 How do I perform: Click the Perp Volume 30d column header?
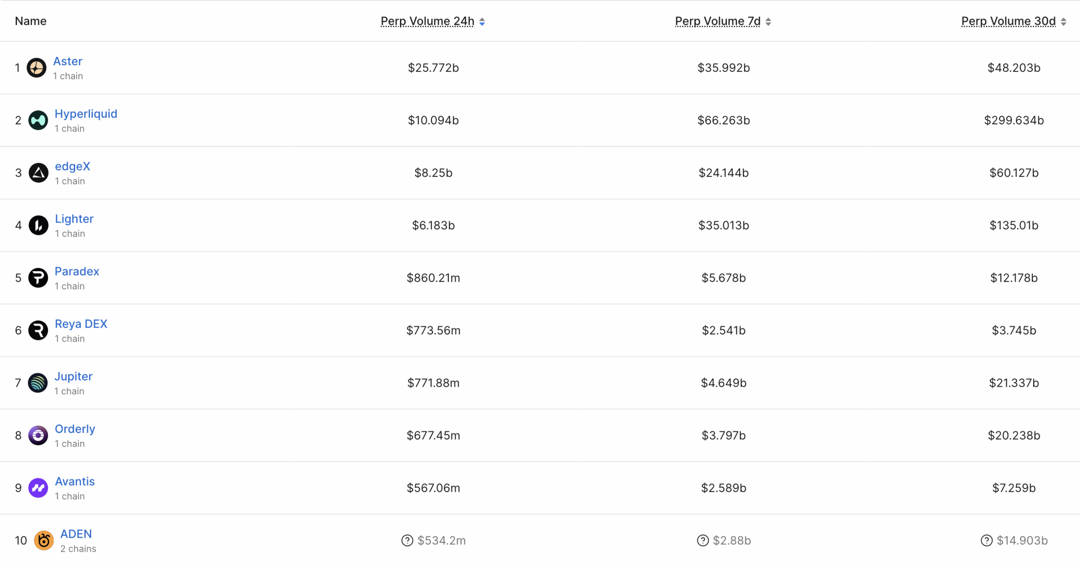[x=1008, y=21]
